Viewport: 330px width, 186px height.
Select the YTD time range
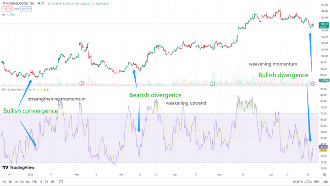click(34, 181)
